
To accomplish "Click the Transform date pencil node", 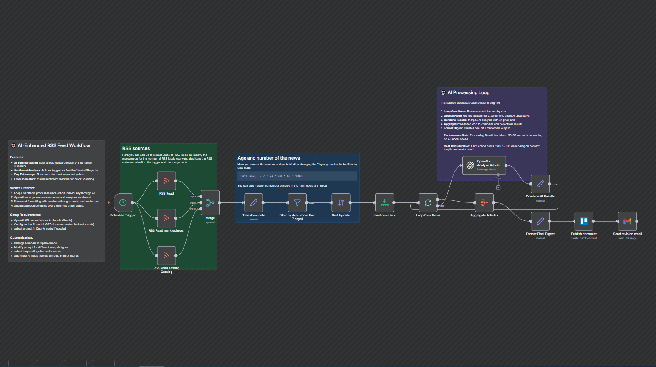I will pyautogui.click(x=254, y=203).
